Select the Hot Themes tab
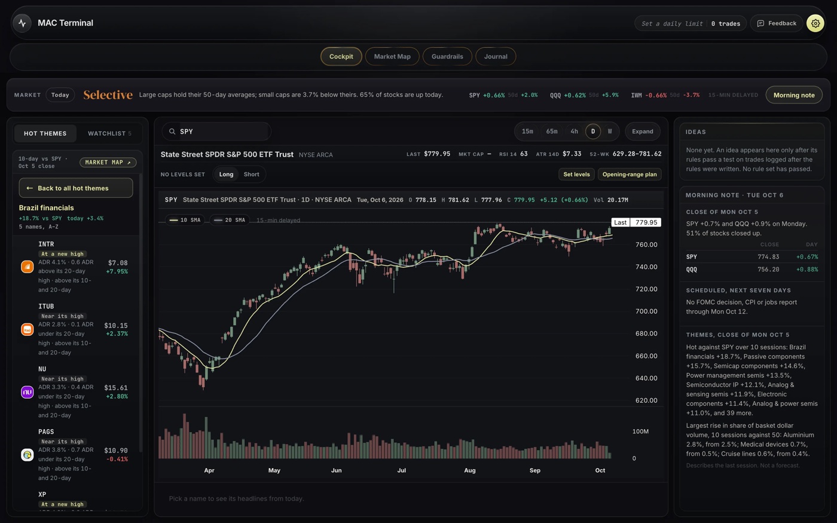Viewport: 837px width, 523px height. click(45, 133)
